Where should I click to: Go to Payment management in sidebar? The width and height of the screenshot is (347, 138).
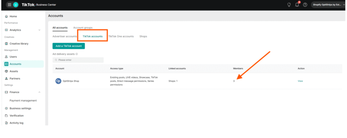point(23,101)
